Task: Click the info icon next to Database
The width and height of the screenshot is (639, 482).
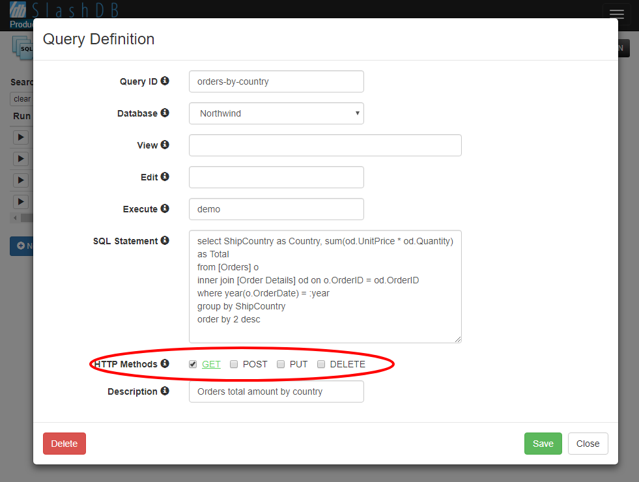Action: tap(165, 113)
